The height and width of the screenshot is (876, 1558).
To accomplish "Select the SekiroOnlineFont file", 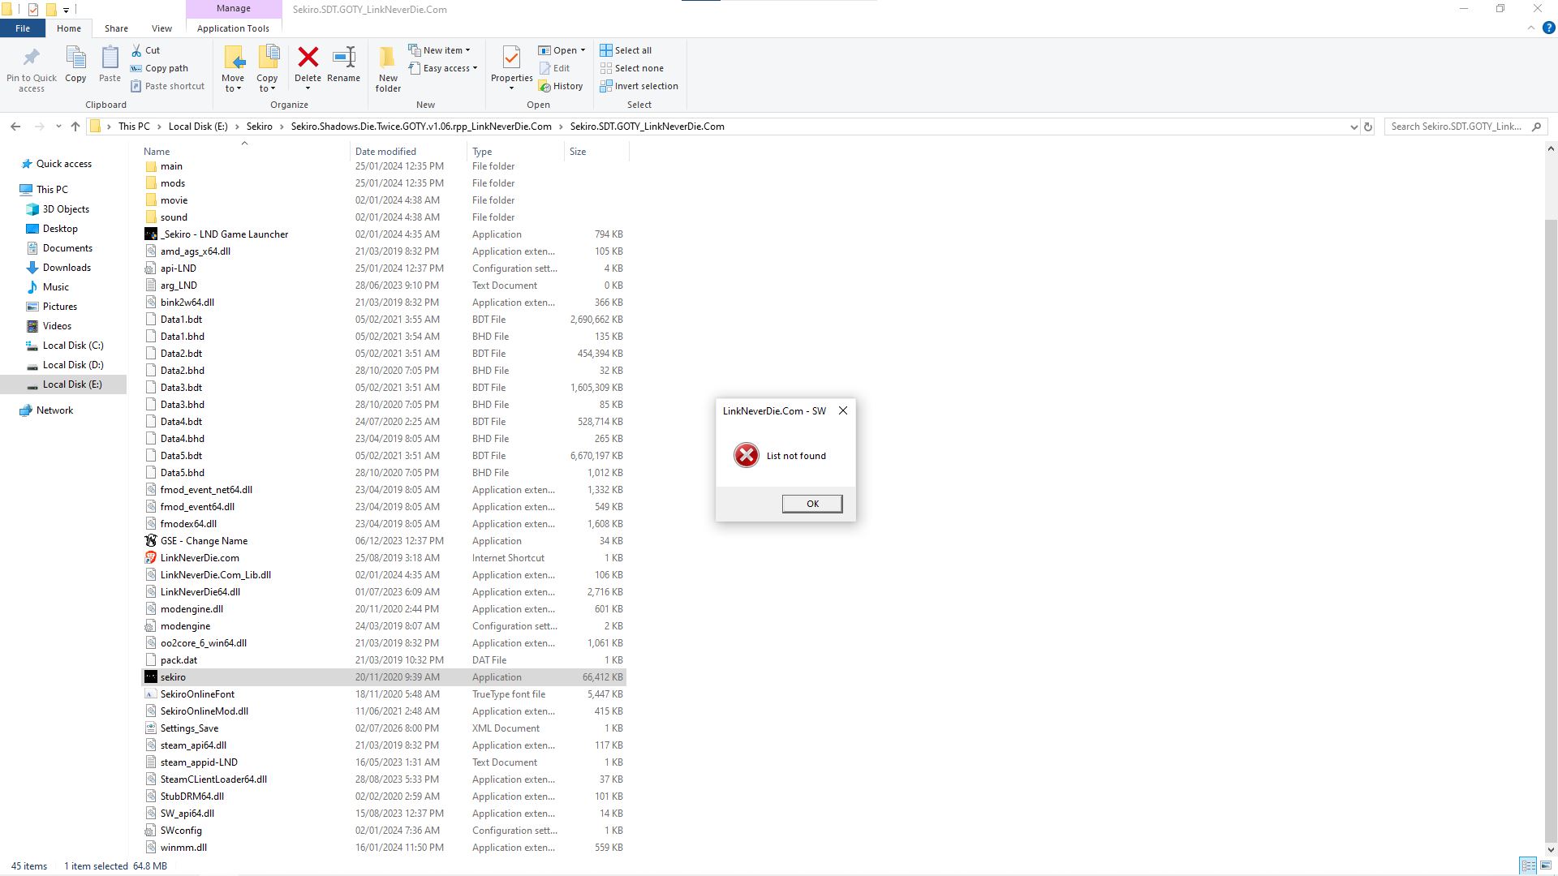I will [197, 694].
